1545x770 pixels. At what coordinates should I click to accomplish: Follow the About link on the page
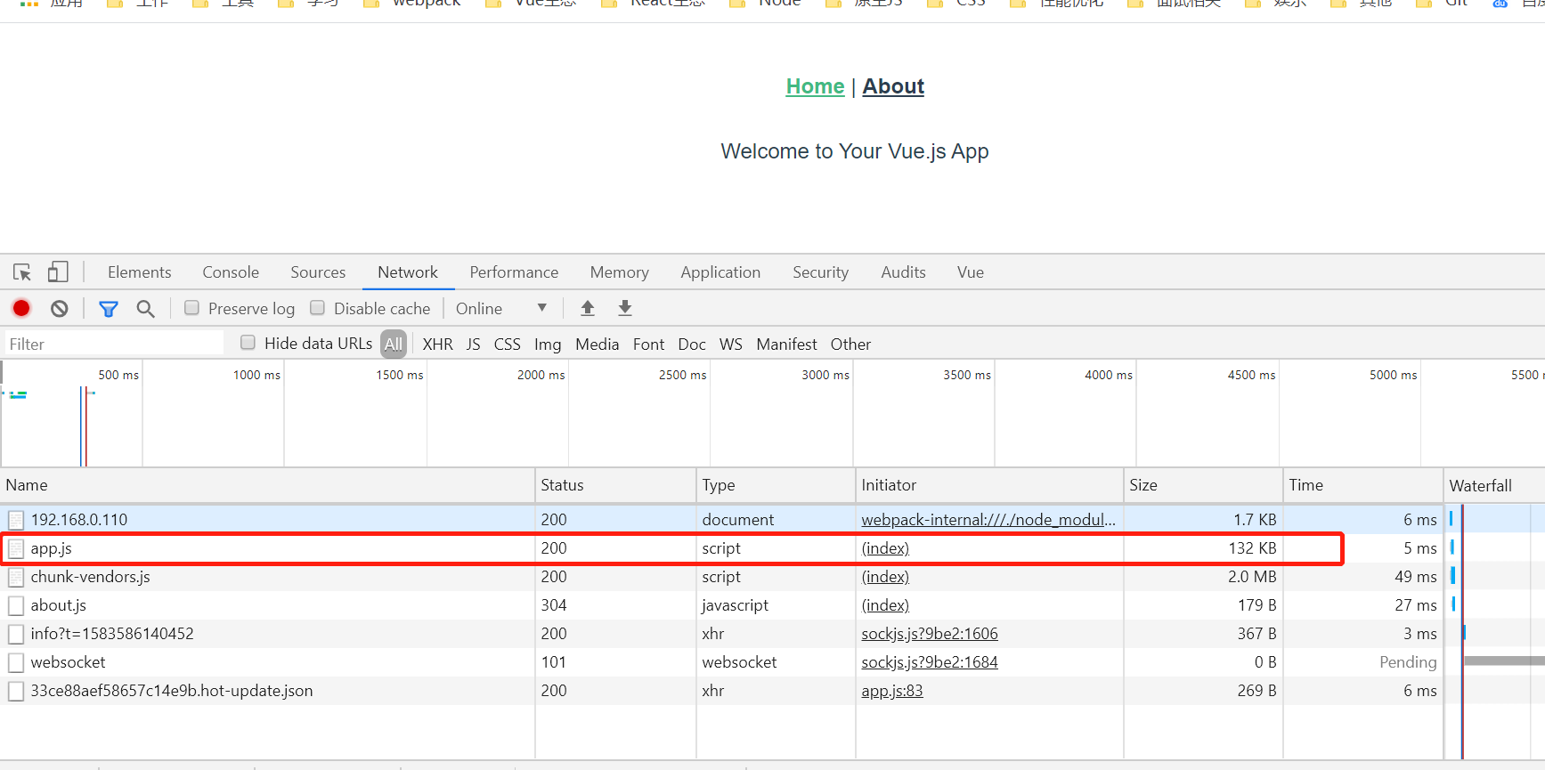pyautogui.click(x=893, y=86)
